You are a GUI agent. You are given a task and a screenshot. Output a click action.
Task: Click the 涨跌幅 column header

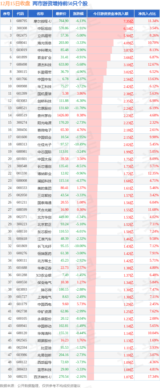coord(78,14)
